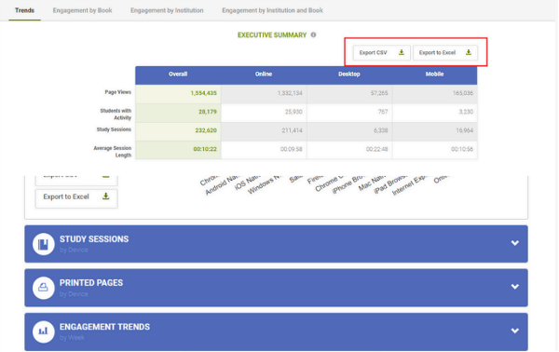559x352 pixels.
Task: Click Export to Excel in Executive Summary
Action: pyautogui.click(x=445, y=53)
